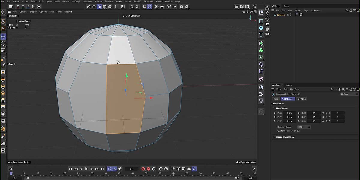Click record active objects keyframe button
360x180 pixels.
coord(143,169)
